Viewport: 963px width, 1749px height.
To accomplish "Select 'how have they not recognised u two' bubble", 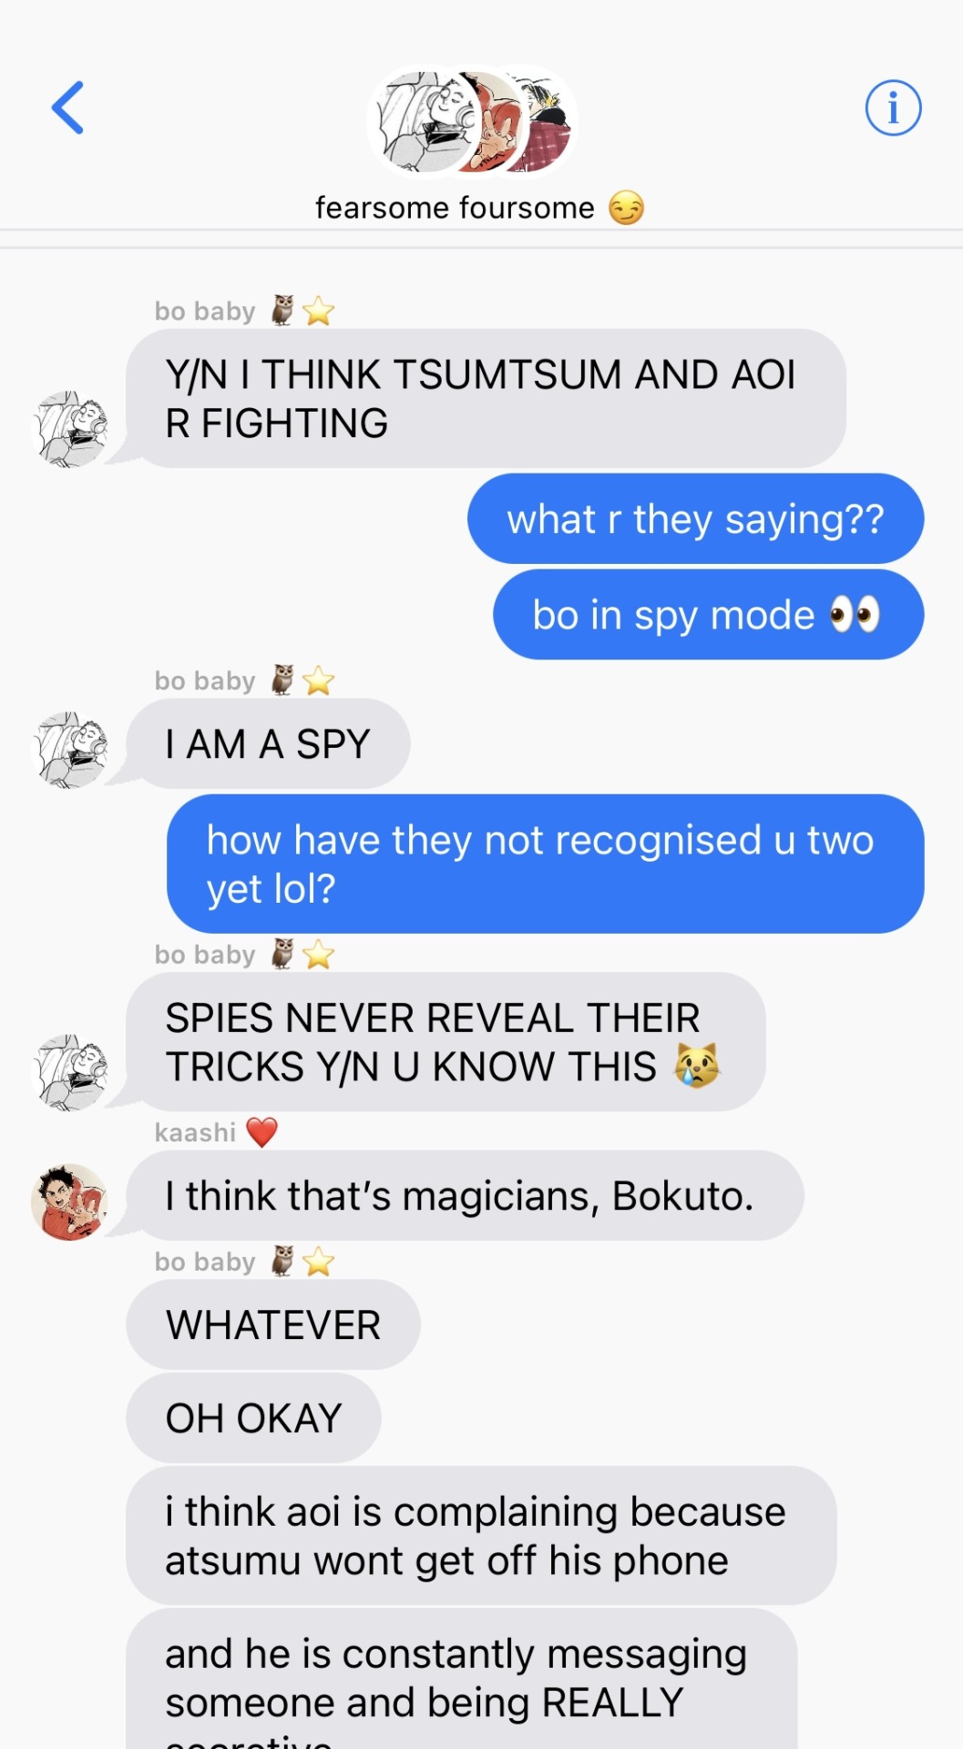I will (545, 864).
